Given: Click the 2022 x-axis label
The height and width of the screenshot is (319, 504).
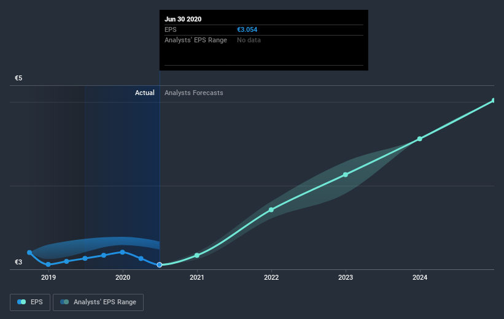Looking at the screenshot, I should [271, 277].
